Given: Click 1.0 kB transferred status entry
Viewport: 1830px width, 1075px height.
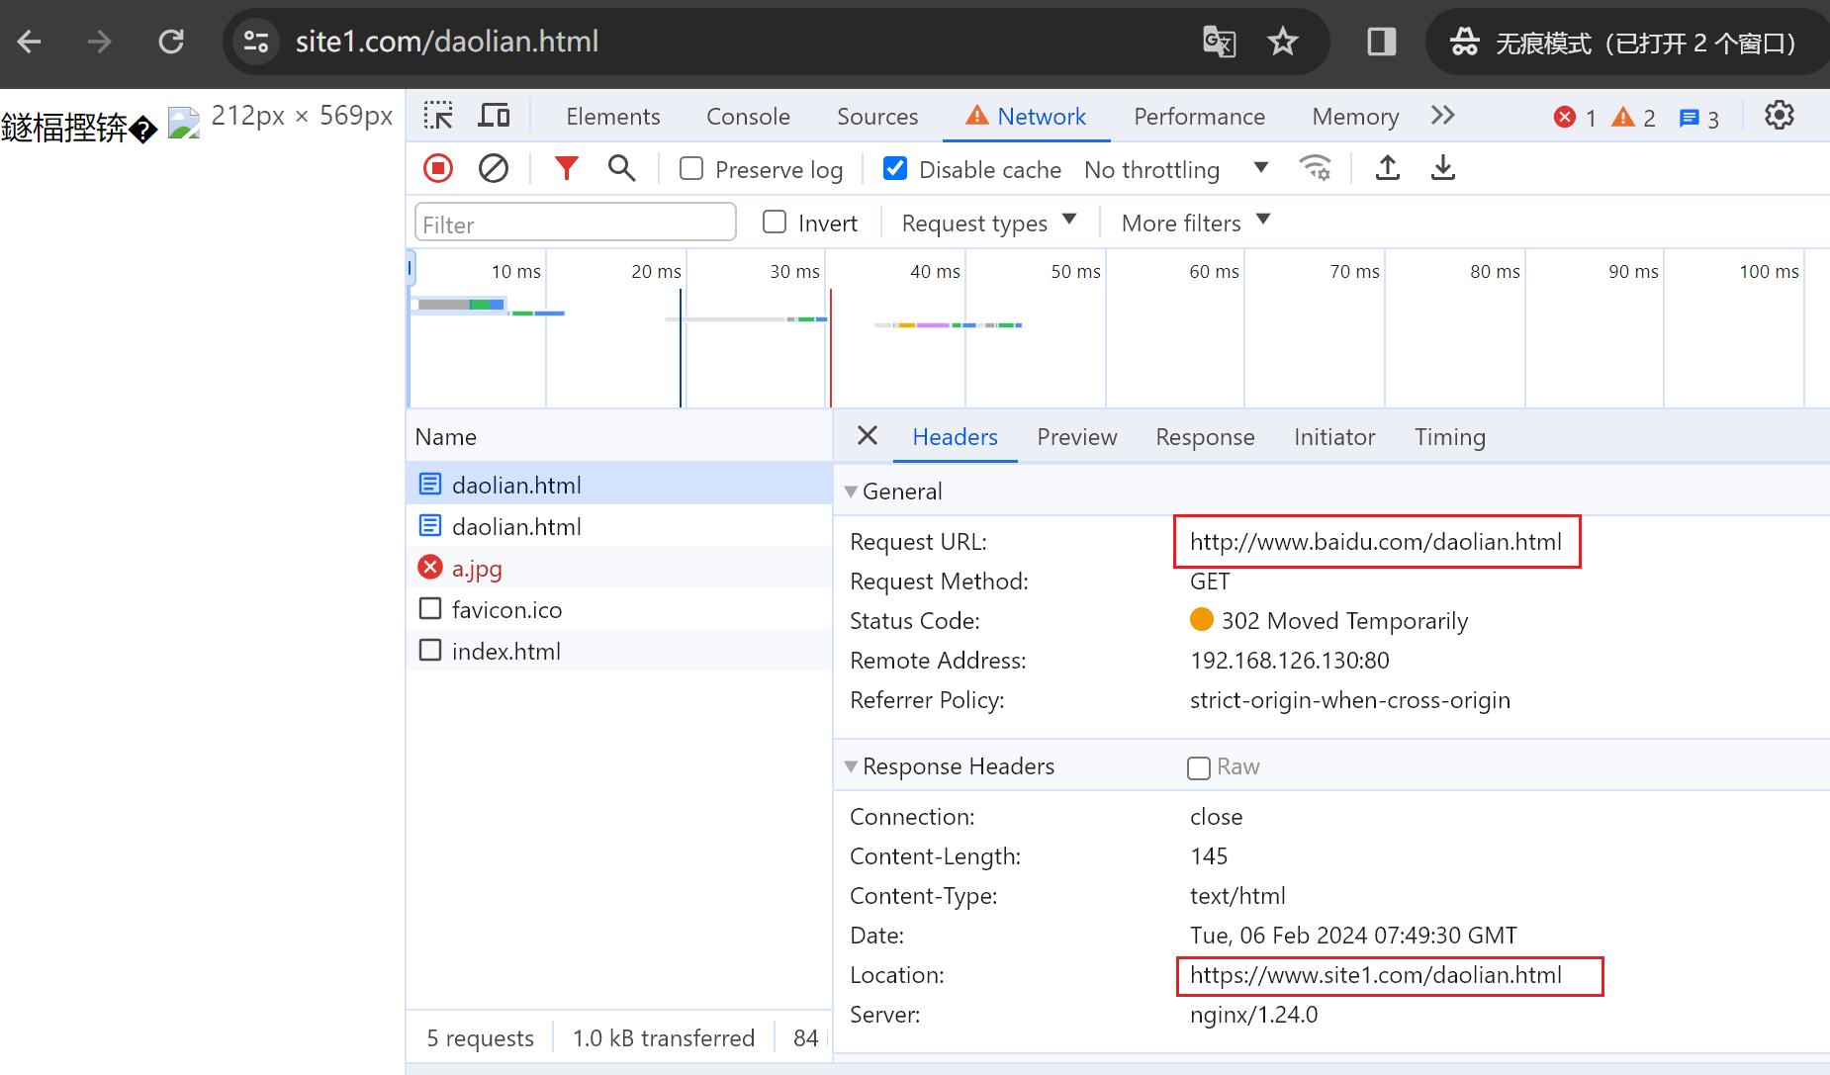Looking at the screenshot, I should tap(664, 1038).
